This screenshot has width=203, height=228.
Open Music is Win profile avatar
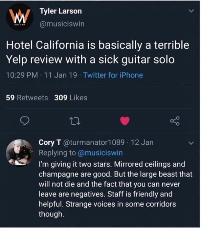point(19,17)
